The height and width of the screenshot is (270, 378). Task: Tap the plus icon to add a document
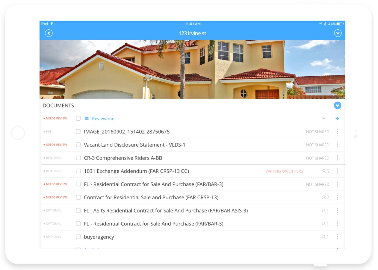(337, 118)
